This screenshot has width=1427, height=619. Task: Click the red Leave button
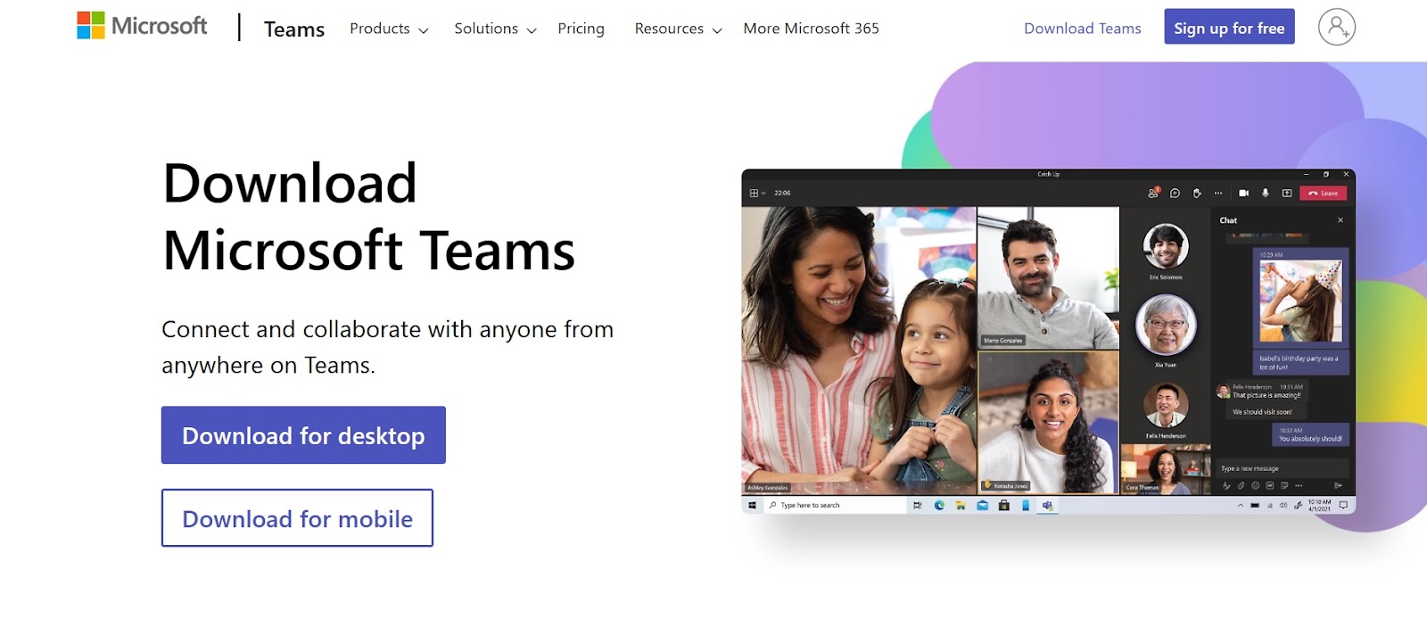[1324, 193]
